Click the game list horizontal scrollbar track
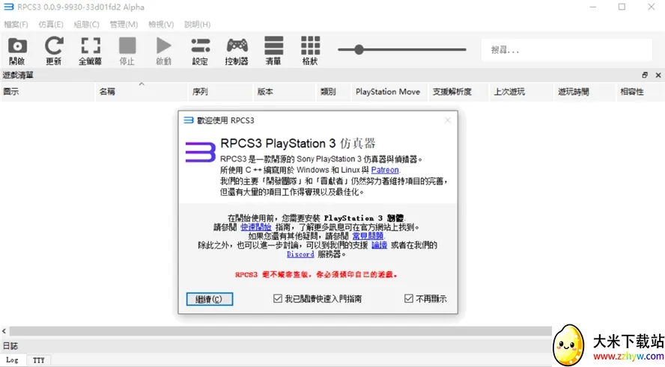This screenshot has width=665, height=367. (280, 331)
